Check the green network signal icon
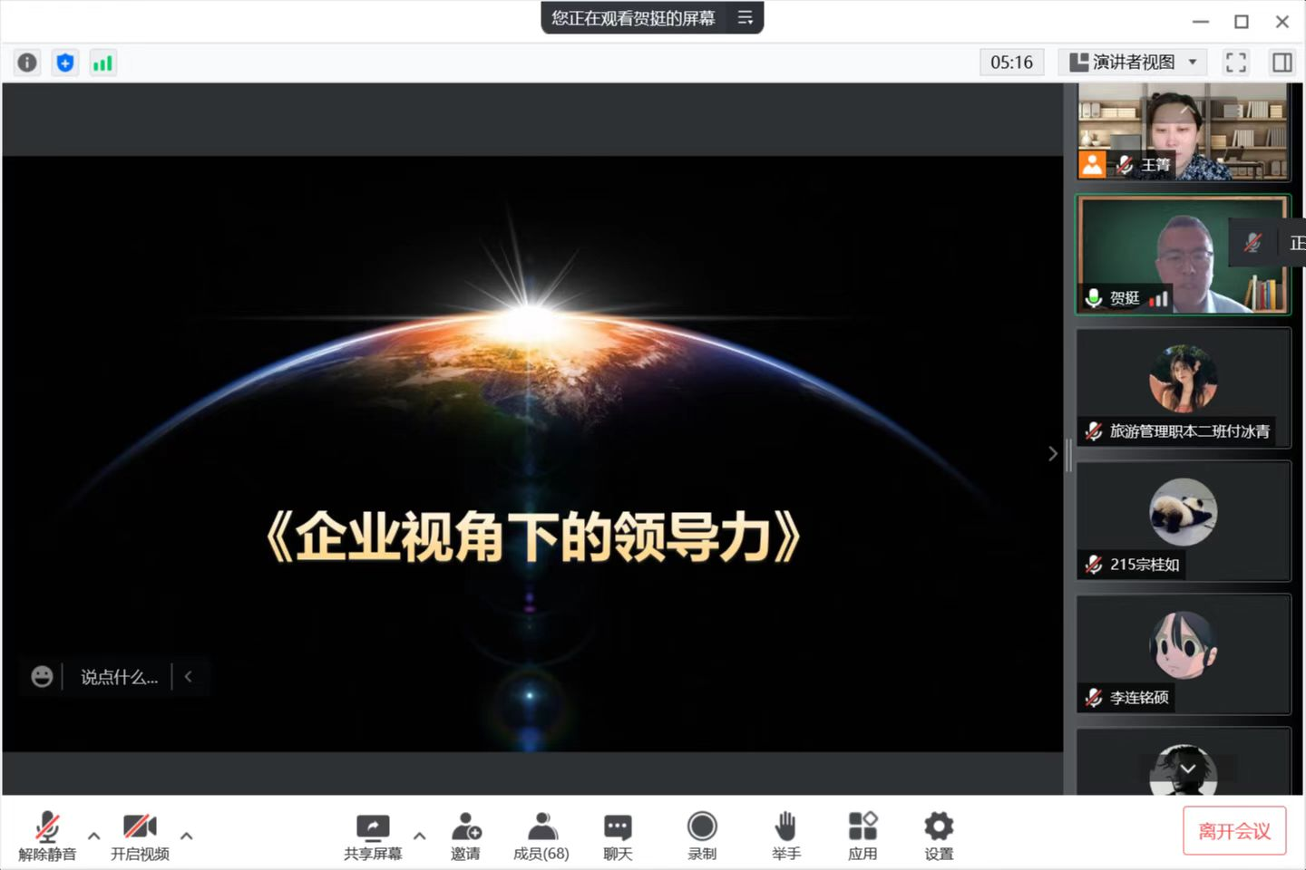Viewport: 1306px width, 870px height. [x=102, y=63]
